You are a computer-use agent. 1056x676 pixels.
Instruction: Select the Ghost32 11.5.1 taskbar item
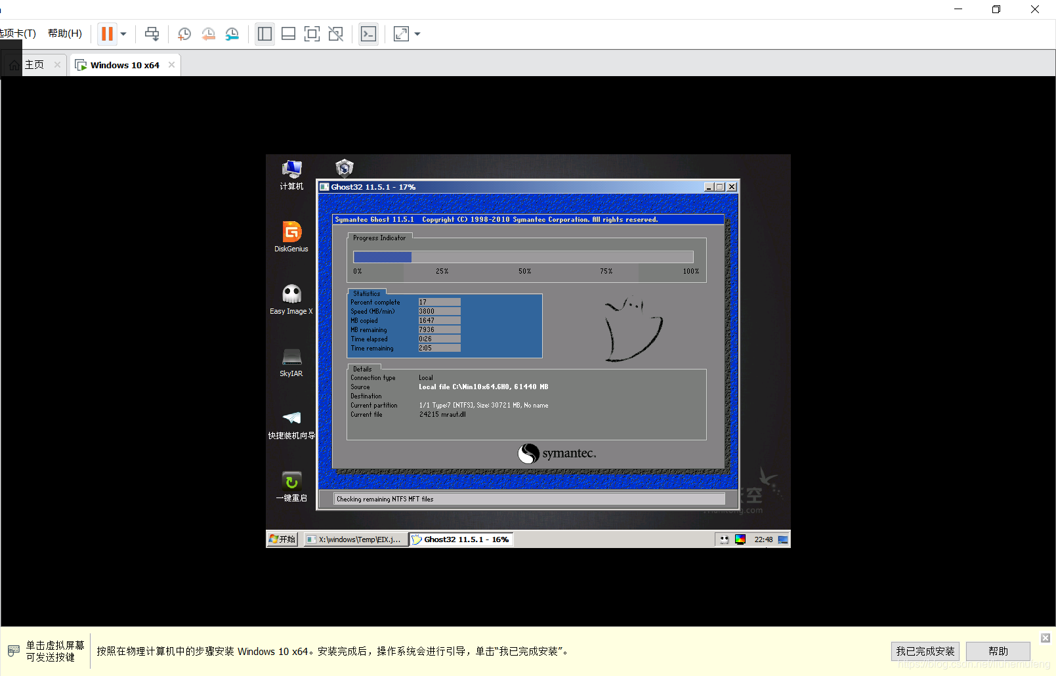[461, 539]
